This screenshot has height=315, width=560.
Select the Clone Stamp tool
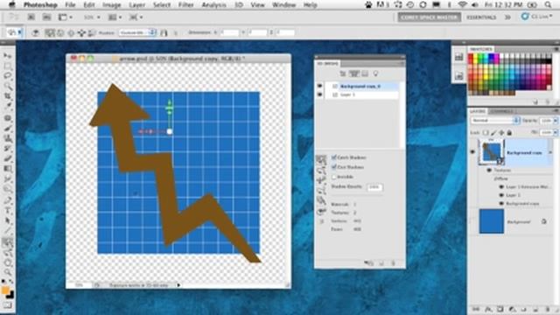click(x=8, y=138)
